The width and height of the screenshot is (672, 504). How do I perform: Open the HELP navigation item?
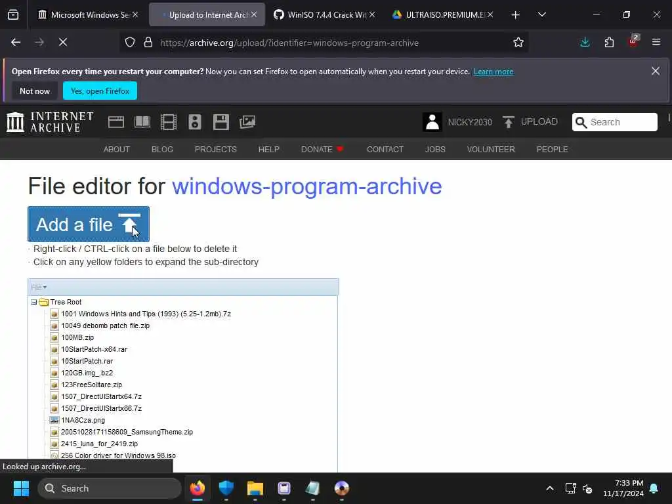point(268,149)
